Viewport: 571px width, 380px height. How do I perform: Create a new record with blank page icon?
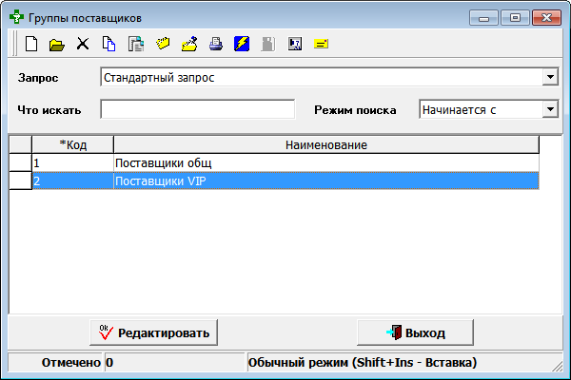click(x=31, y=44)
